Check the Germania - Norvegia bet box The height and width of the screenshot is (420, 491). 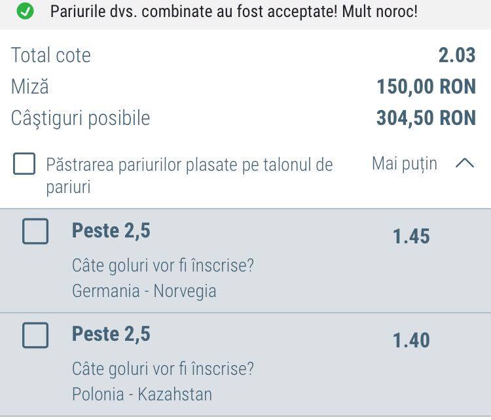click(35, 232)
